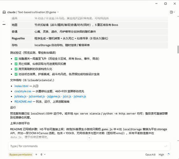Click the scroll-to-bottom chevron button
179x159 pixels.
click(89, 138)
